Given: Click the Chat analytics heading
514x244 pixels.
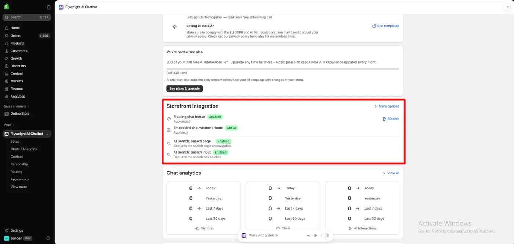Looking at the screenshot, I should coord(184,173).
